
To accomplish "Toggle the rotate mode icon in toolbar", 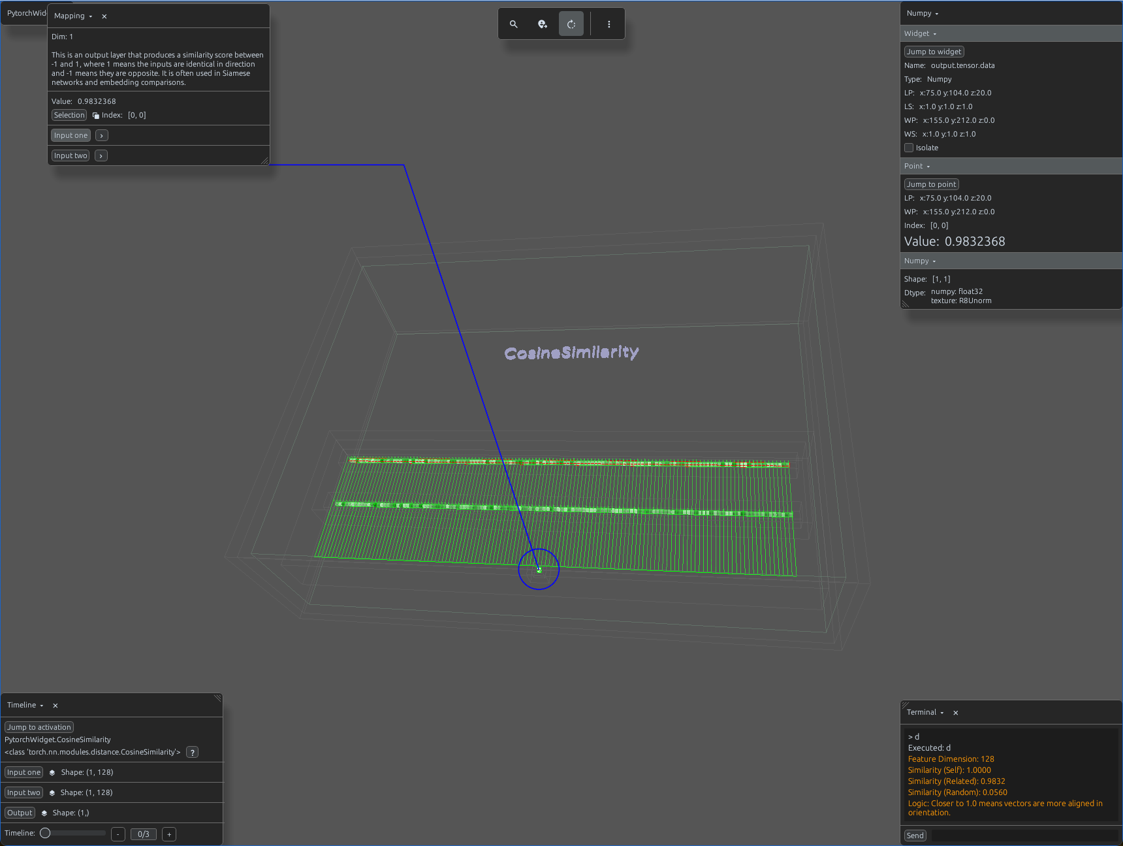I will pyautogui.click(x=571, y=24).
